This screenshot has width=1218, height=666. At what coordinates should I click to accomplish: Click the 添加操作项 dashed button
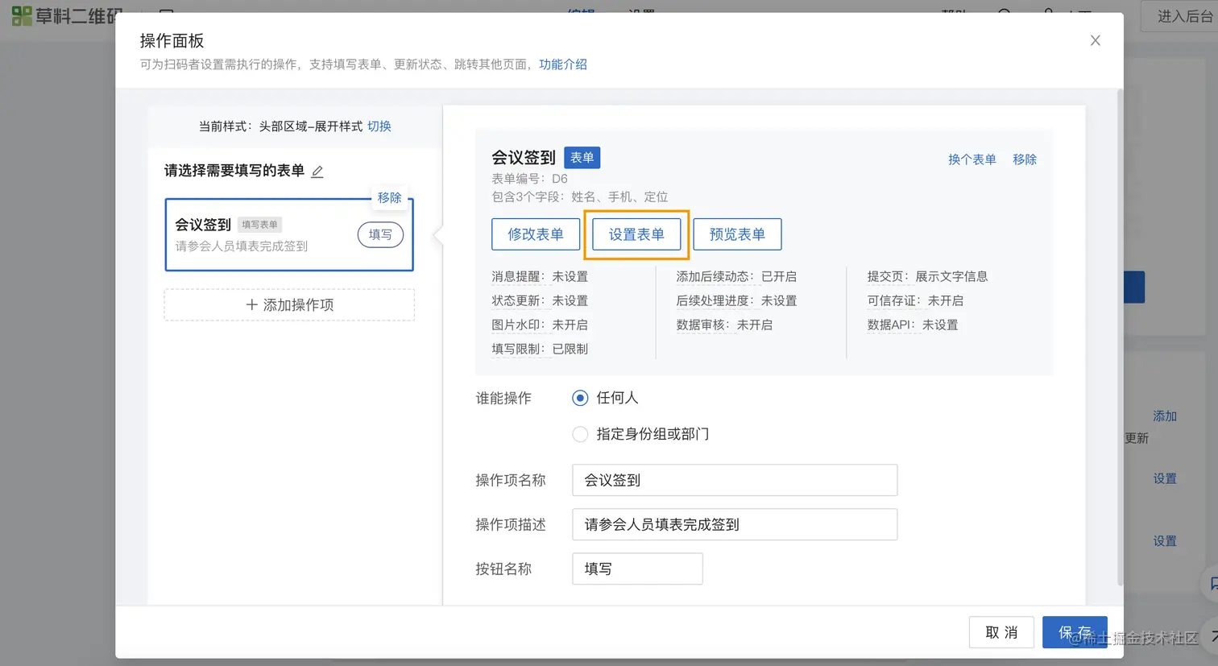[289, 304]
